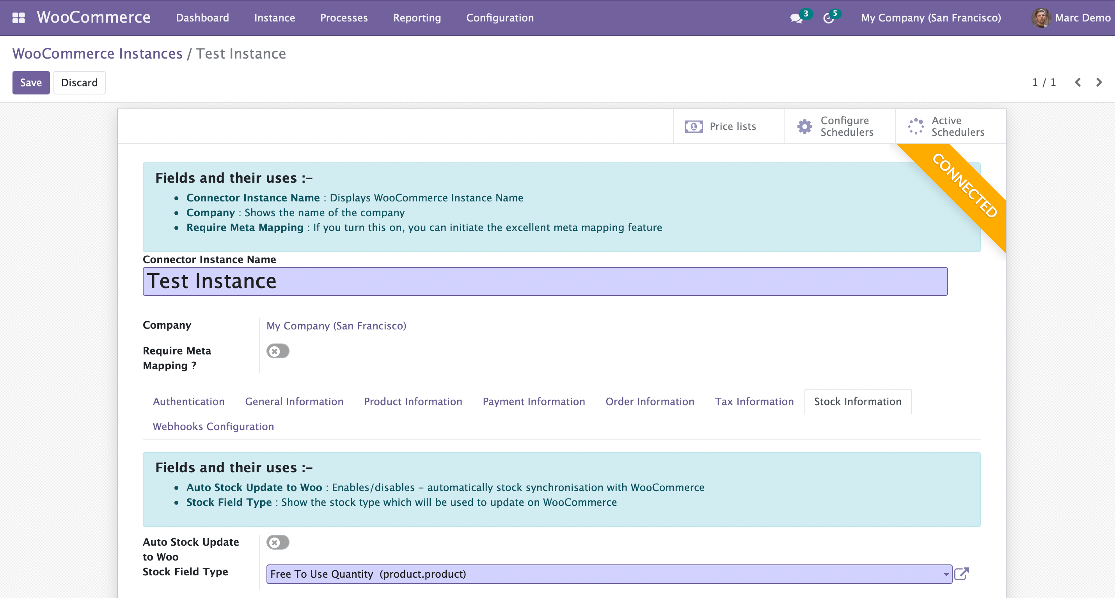Open the activities clock icon
1115x598 pixels.
click(828, 18)
